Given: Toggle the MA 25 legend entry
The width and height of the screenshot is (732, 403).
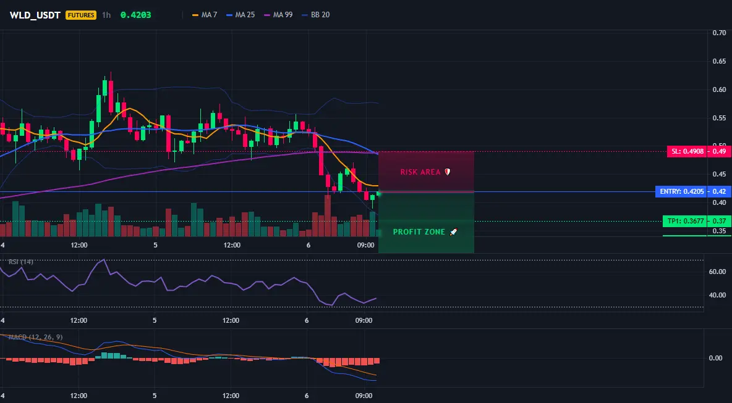Looking at the screenshot, I should [x=240, y=15].
